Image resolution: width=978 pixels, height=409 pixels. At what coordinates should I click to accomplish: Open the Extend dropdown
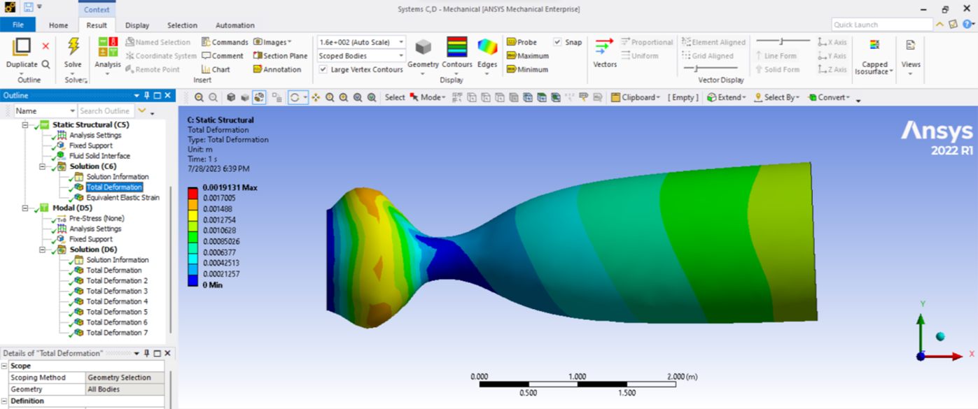726,98
